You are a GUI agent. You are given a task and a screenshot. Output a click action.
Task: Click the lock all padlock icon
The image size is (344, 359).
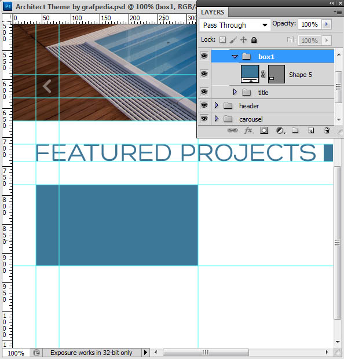pos(254,40)
